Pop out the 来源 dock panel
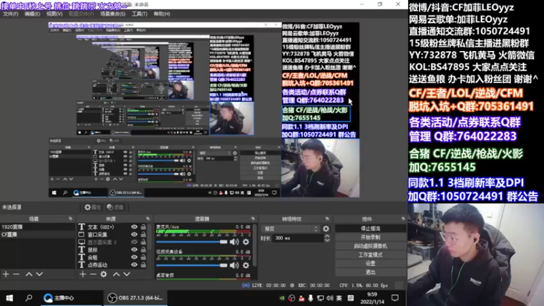Screen dimensions: 544x306 [x=148, y=218]
